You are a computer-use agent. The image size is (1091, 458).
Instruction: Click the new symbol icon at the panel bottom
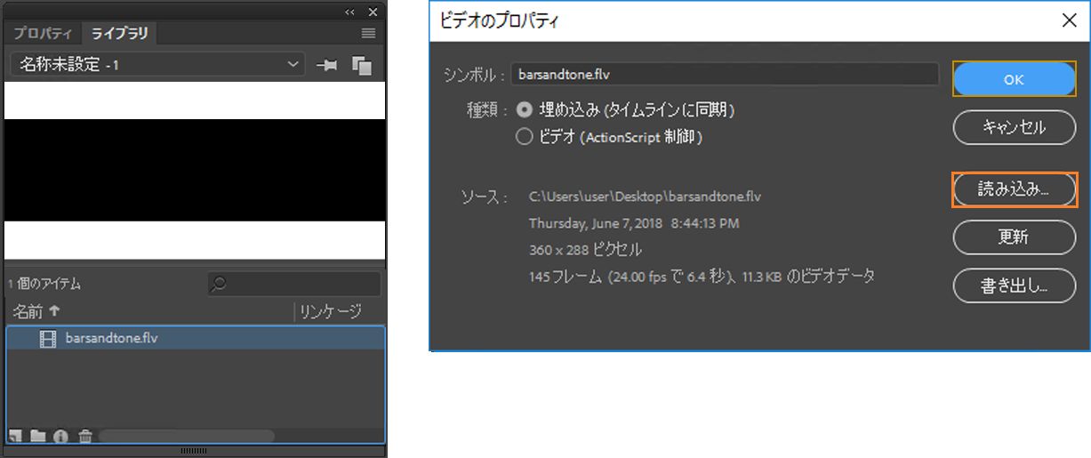click(x=15, y=436)
